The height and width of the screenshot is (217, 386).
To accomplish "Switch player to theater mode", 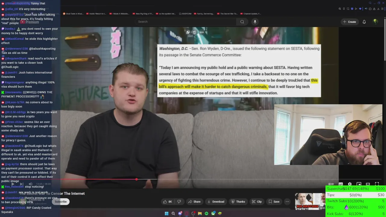I will 368,184.
